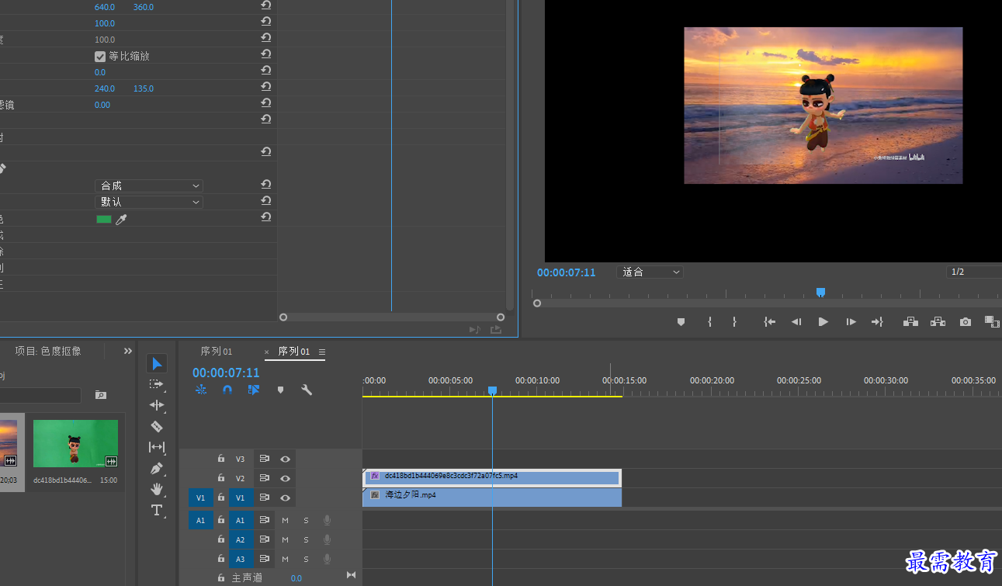Hide the V2 track output eye

(286, 478)
